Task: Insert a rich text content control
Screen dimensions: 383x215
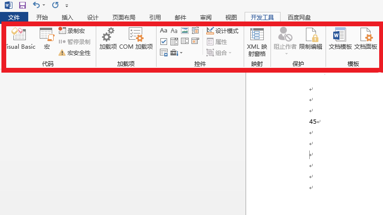Action: pos(164,31)
